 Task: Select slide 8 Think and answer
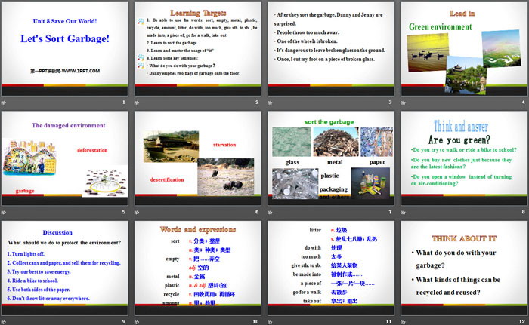coord(464,158)
